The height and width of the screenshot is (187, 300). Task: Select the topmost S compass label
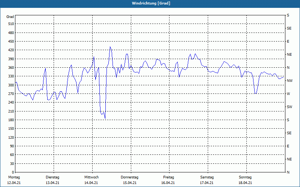tap(288, 15)
